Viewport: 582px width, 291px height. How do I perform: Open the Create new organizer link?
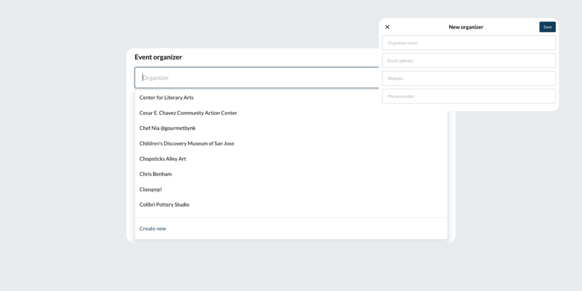153,228
